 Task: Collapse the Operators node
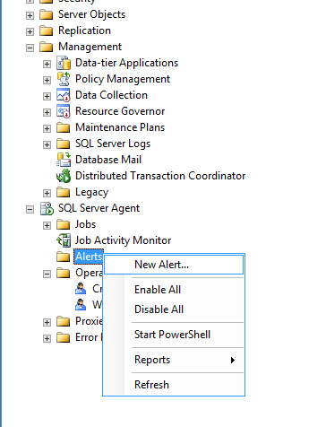(47, 274)
